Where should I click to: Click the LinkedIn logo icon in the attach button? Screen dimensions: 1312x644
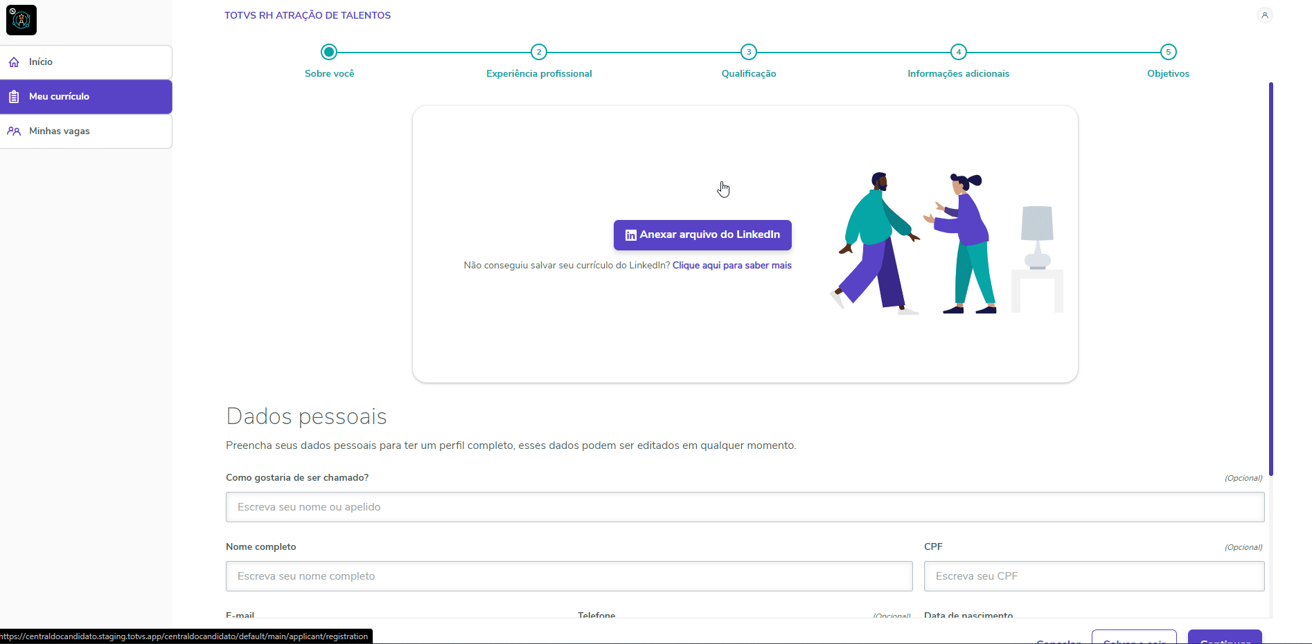[x=630, y=235]
